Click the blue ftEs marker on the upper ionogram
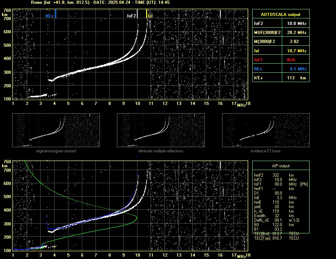The width and height of the screenshot is (336, 259). [x=56, y=14]
